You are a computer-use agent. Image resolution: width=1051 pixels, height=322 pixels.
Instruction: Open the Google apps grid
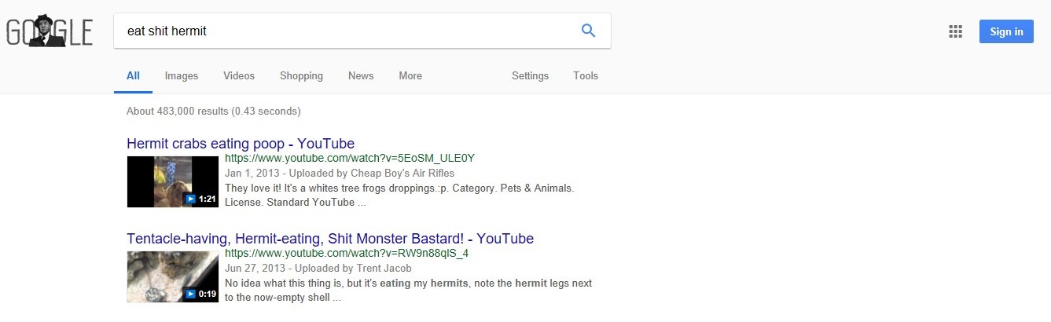tap(955, 31)
